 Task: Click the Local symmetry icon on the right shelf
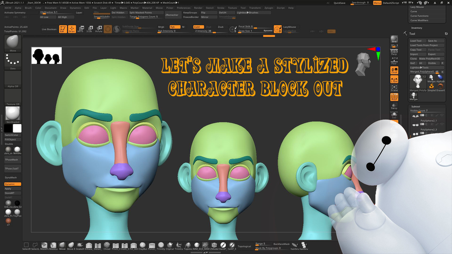[394, 70]
